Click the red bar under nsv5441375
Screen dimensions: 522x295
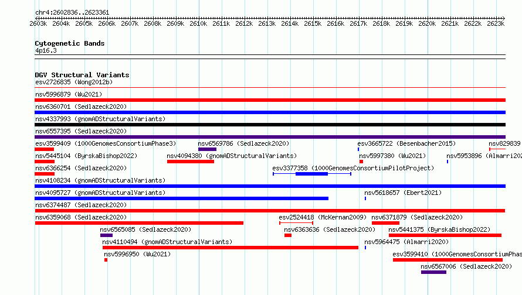point(445,235)
